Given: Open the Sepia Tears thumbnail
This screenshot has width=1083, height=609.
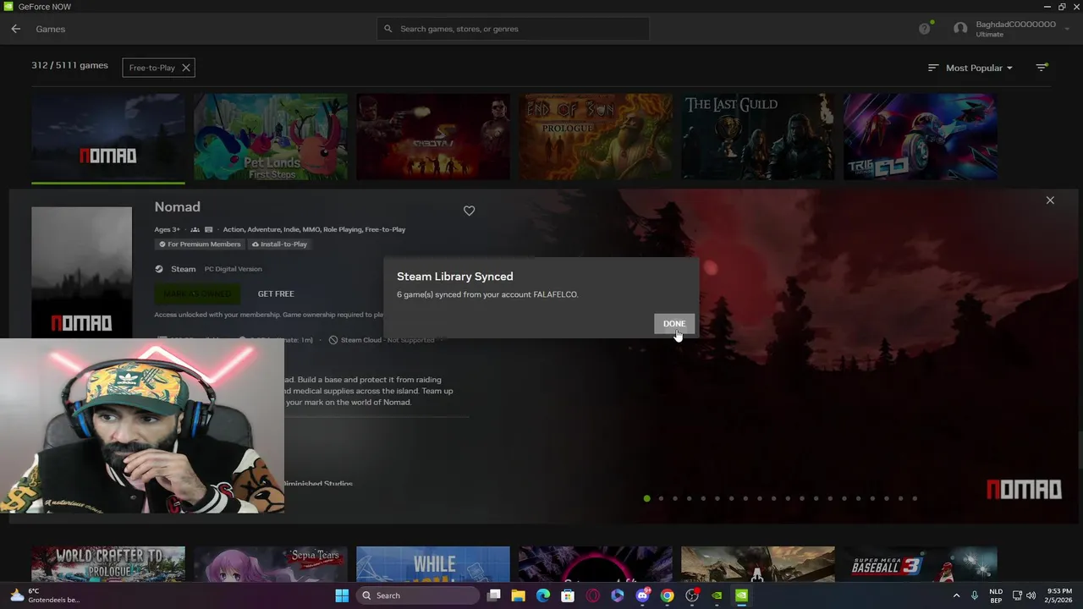Looking at the screenshot, I should pos(271,565).
